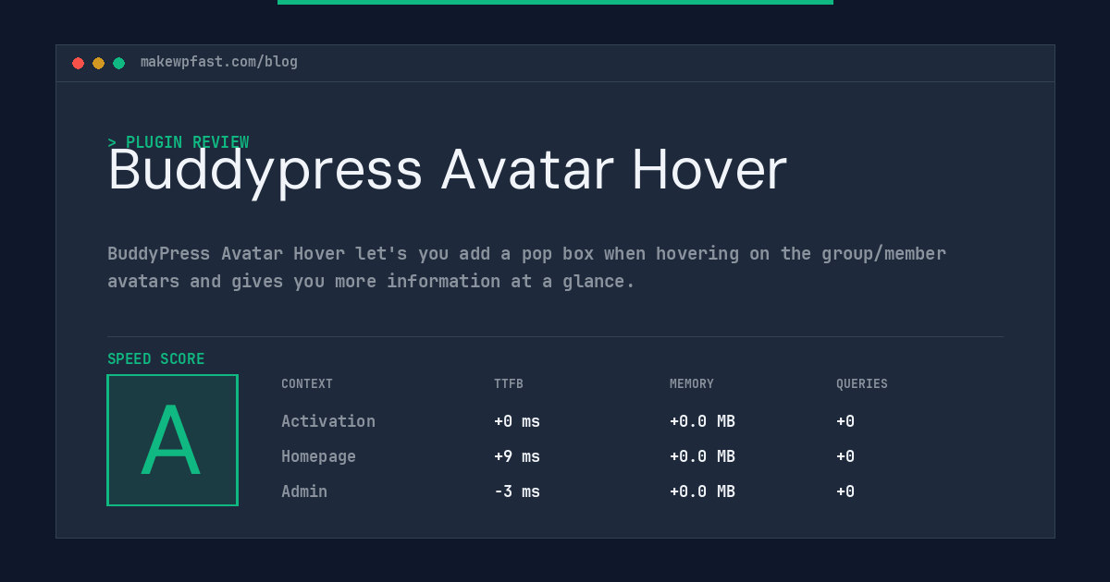1110x582 pixels.
Task: Click Homepage memory value +0.0 MB
Action: pos(702,456)
